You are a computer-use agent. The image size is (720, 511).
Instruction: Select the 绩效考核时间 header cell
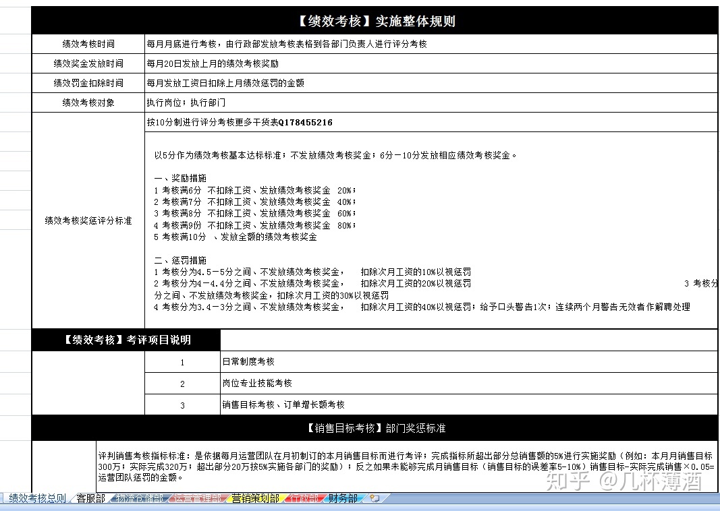coord(87,44)
